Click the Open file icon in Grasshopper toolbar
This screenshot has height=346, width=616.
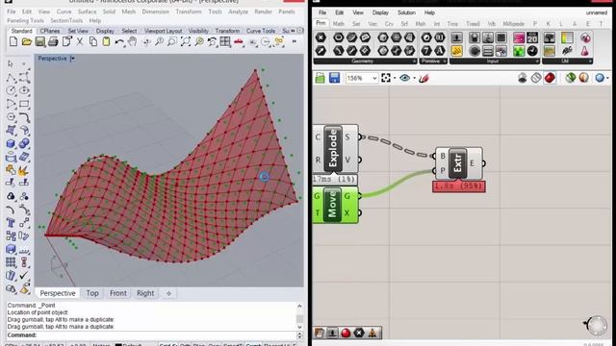(321, 78)
